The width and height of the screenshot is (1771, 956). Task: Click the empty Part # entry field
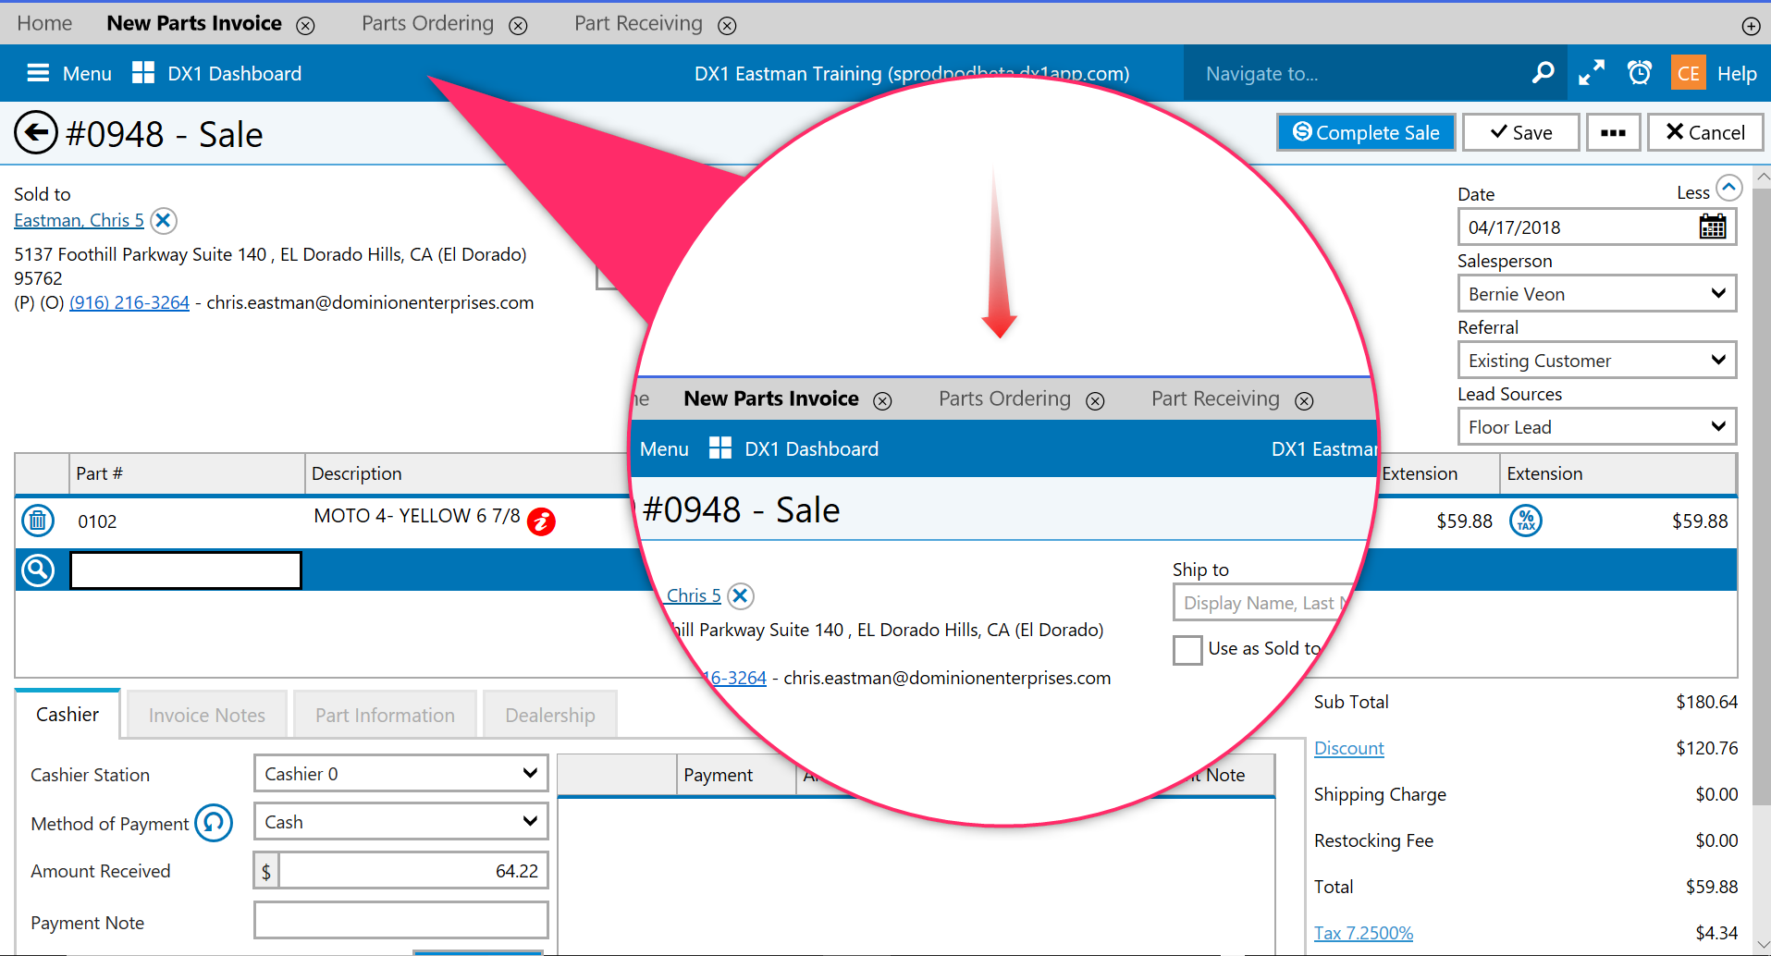click(x=186, y=570)
